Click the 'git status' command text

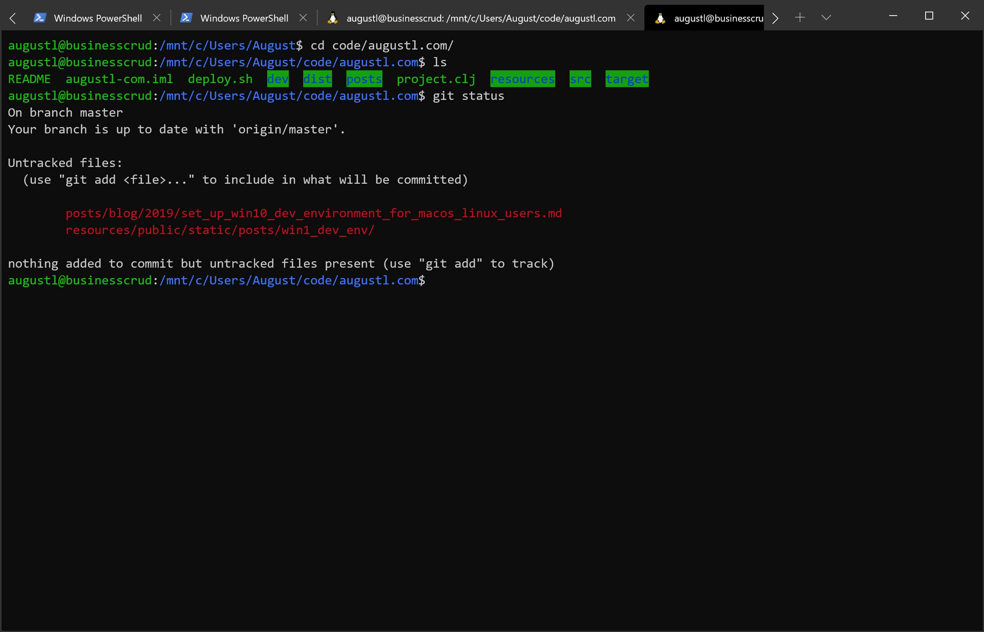tap(468, 96)
